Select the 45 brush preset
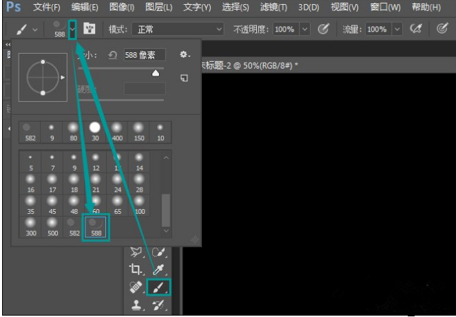The height and width of the screenshot is (317, 456). (52, 205)
